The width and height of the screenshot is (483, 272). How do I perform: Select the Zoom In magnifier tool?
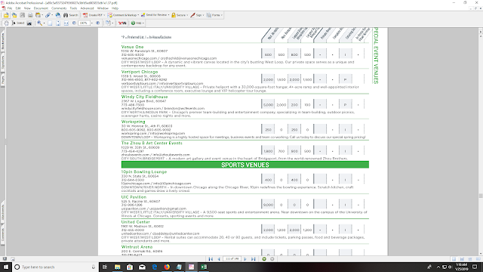click(39, 23)
